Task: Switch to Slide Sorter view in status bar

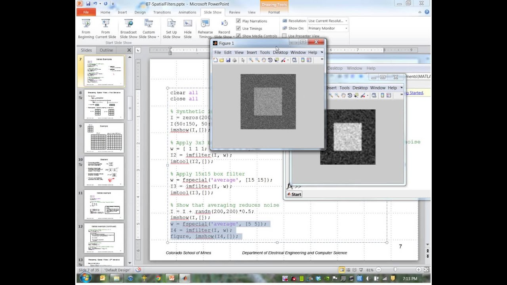Action: [x=349, y=270]
